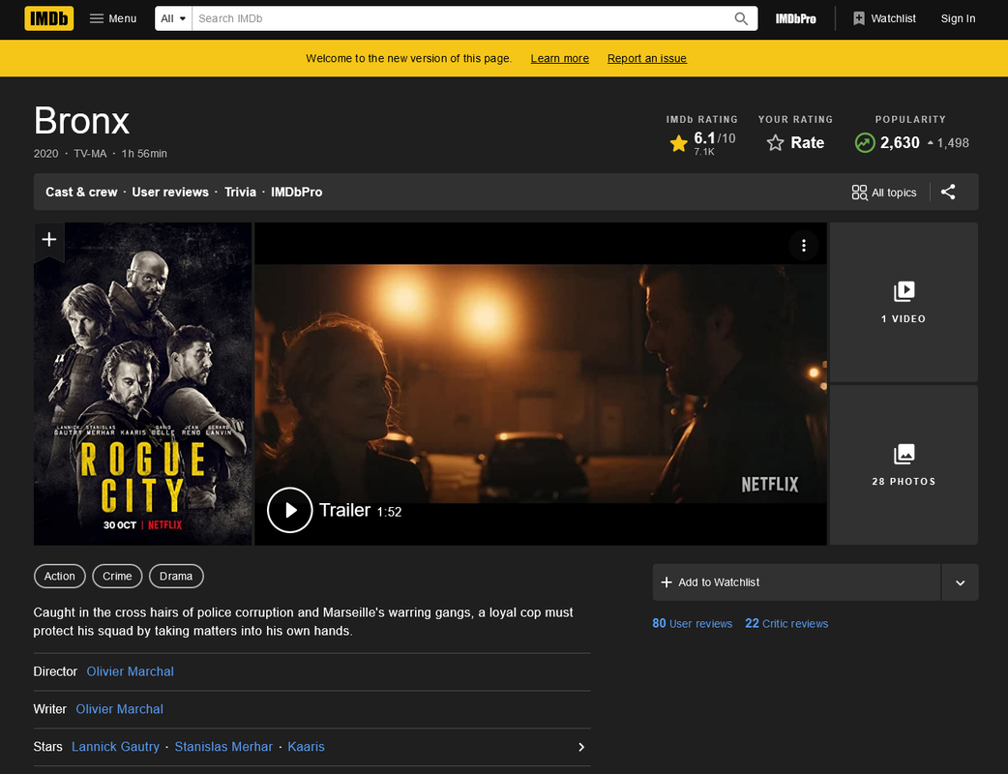The image size is (1008, 774).
Task: Expand the Stars row chevron
Action: click(x=581, y=747)
